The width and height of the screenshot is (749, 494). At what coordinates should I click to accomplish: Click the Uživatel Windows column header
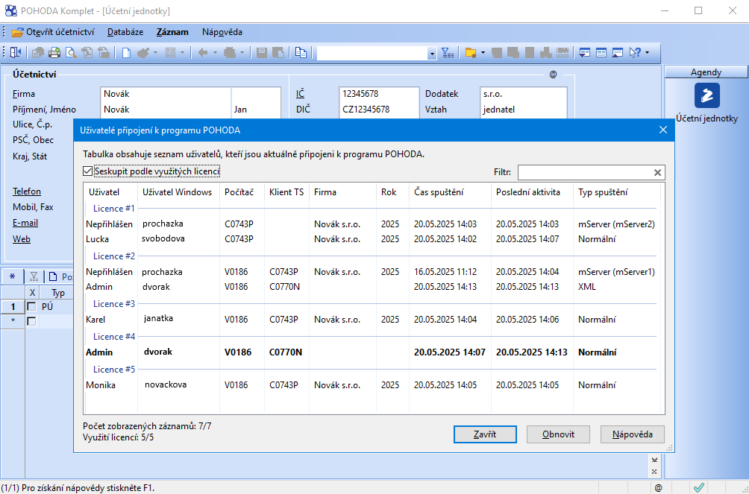tap(178, 192)
